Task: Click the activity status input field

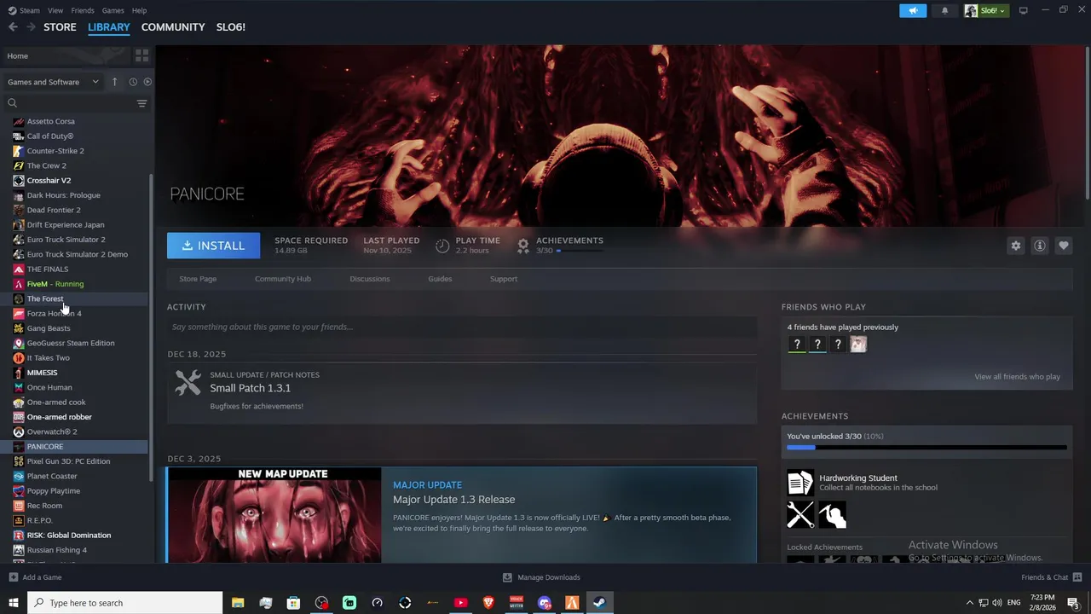Action: click(462, 327)
